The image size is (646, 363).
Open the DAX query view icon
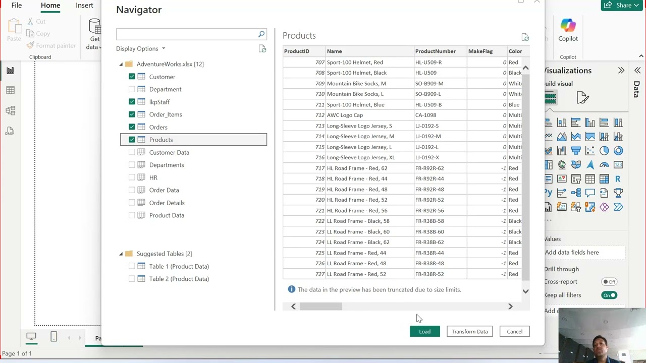tap(10, 132)
